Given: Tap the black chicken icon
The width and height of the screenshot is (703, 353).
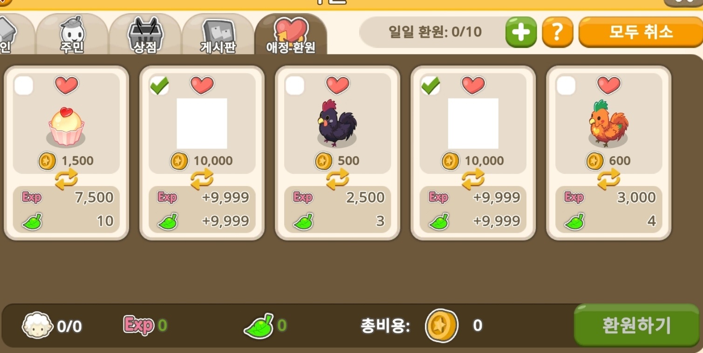Looking at the screenshot, I should [337, 123].
